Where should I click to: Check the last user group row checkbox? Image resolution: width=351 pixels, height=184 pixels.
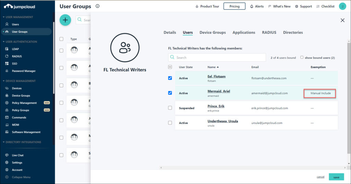coord(61,155)
